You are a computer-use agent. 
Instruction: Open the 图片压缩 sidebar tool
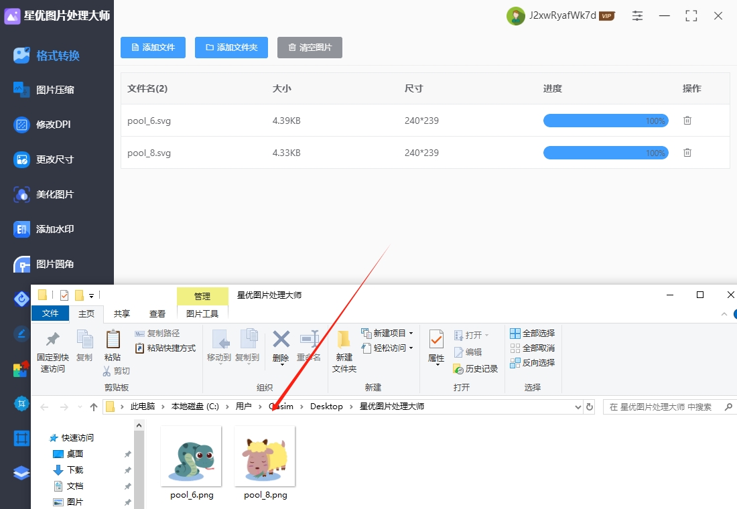[x=44, y=90]
